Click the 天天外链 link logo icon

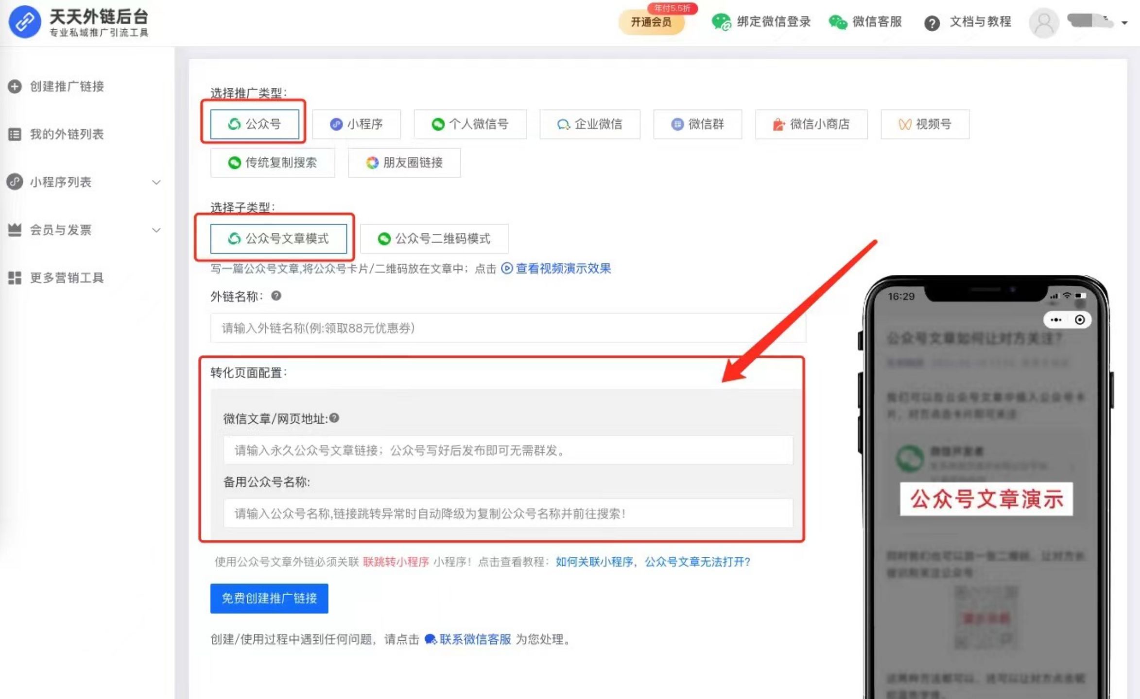pos(25,22)
